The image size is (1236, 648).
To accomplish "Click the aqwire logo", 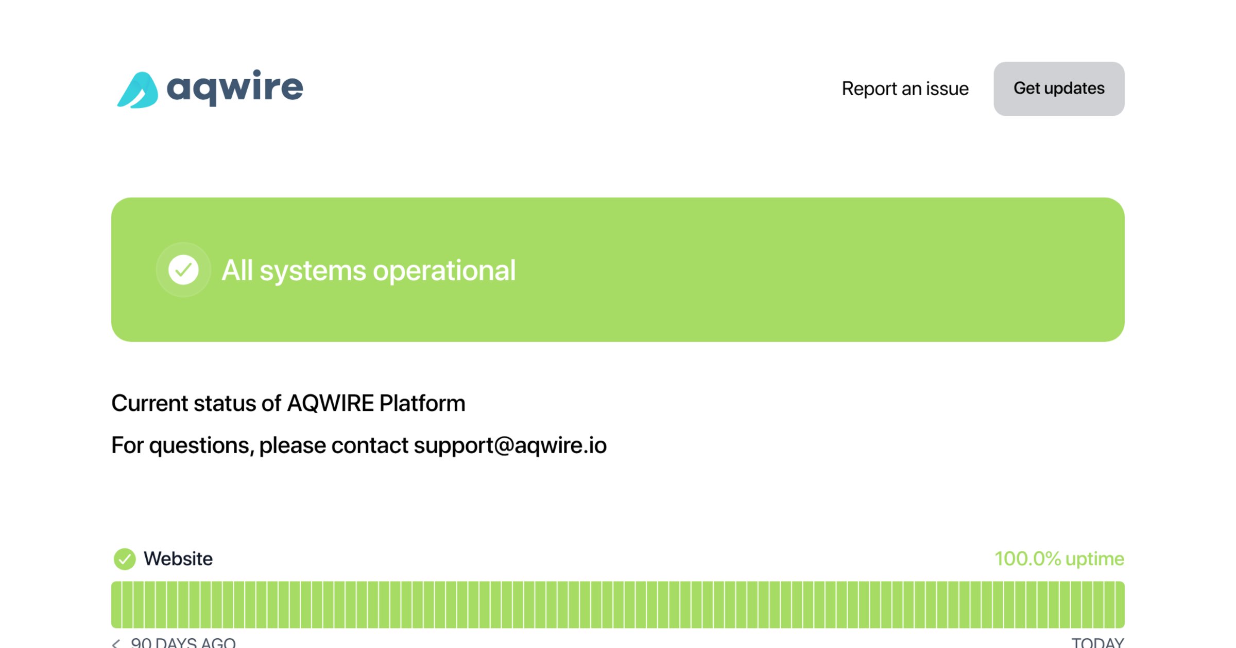I will [210, 88].
